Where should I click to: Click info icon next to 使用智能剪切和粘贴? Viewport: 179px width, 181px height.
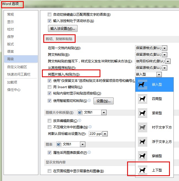89,101
